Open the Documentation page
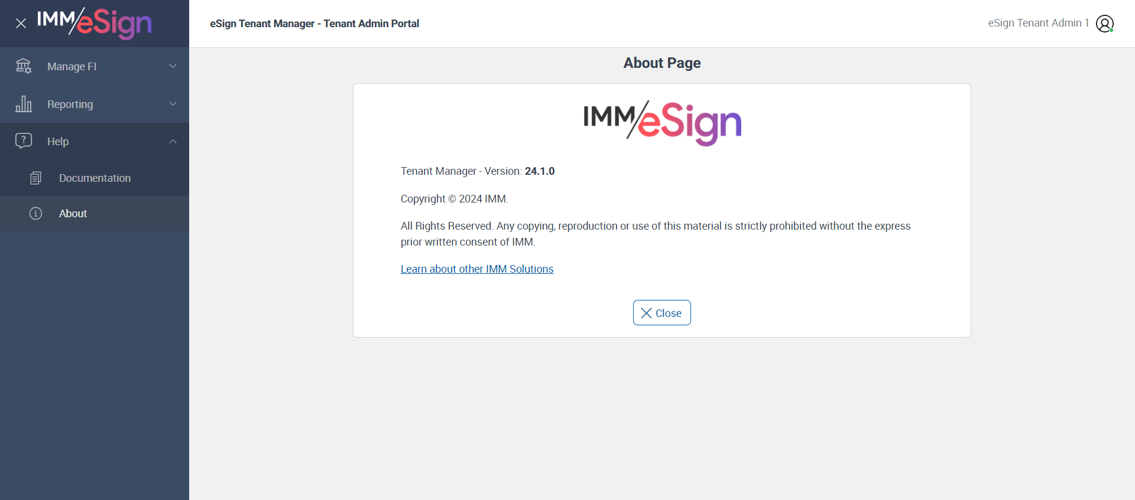The image size is (1135, 500). [95, 178]
